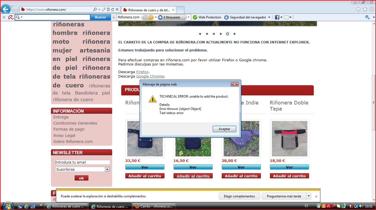Image resolution: width=376 pixels, height=210 pixels.
Task: Show hidden Quick Launch items chevron
Action: [x=41, y=205]
